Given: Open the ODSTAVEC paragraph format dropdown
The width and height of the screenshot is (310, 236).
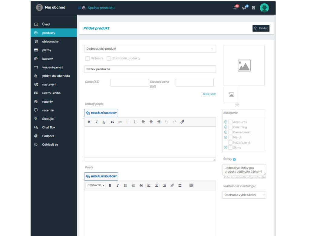Looking at the screenshot, I should 96,185.
